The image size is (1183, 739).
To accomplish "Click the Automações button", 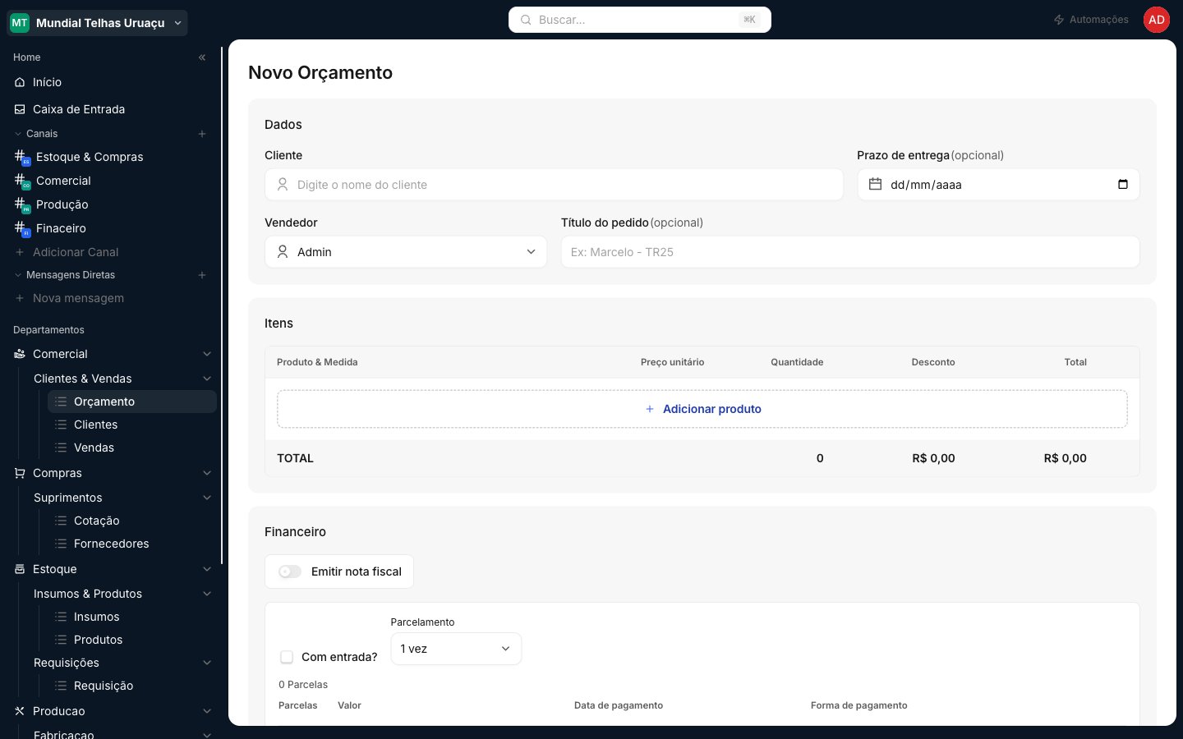I will point(1091,20).
